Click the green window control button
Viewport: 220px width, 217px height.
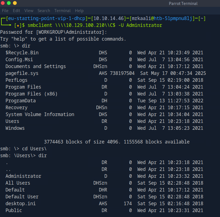click(x=9, y=3)
